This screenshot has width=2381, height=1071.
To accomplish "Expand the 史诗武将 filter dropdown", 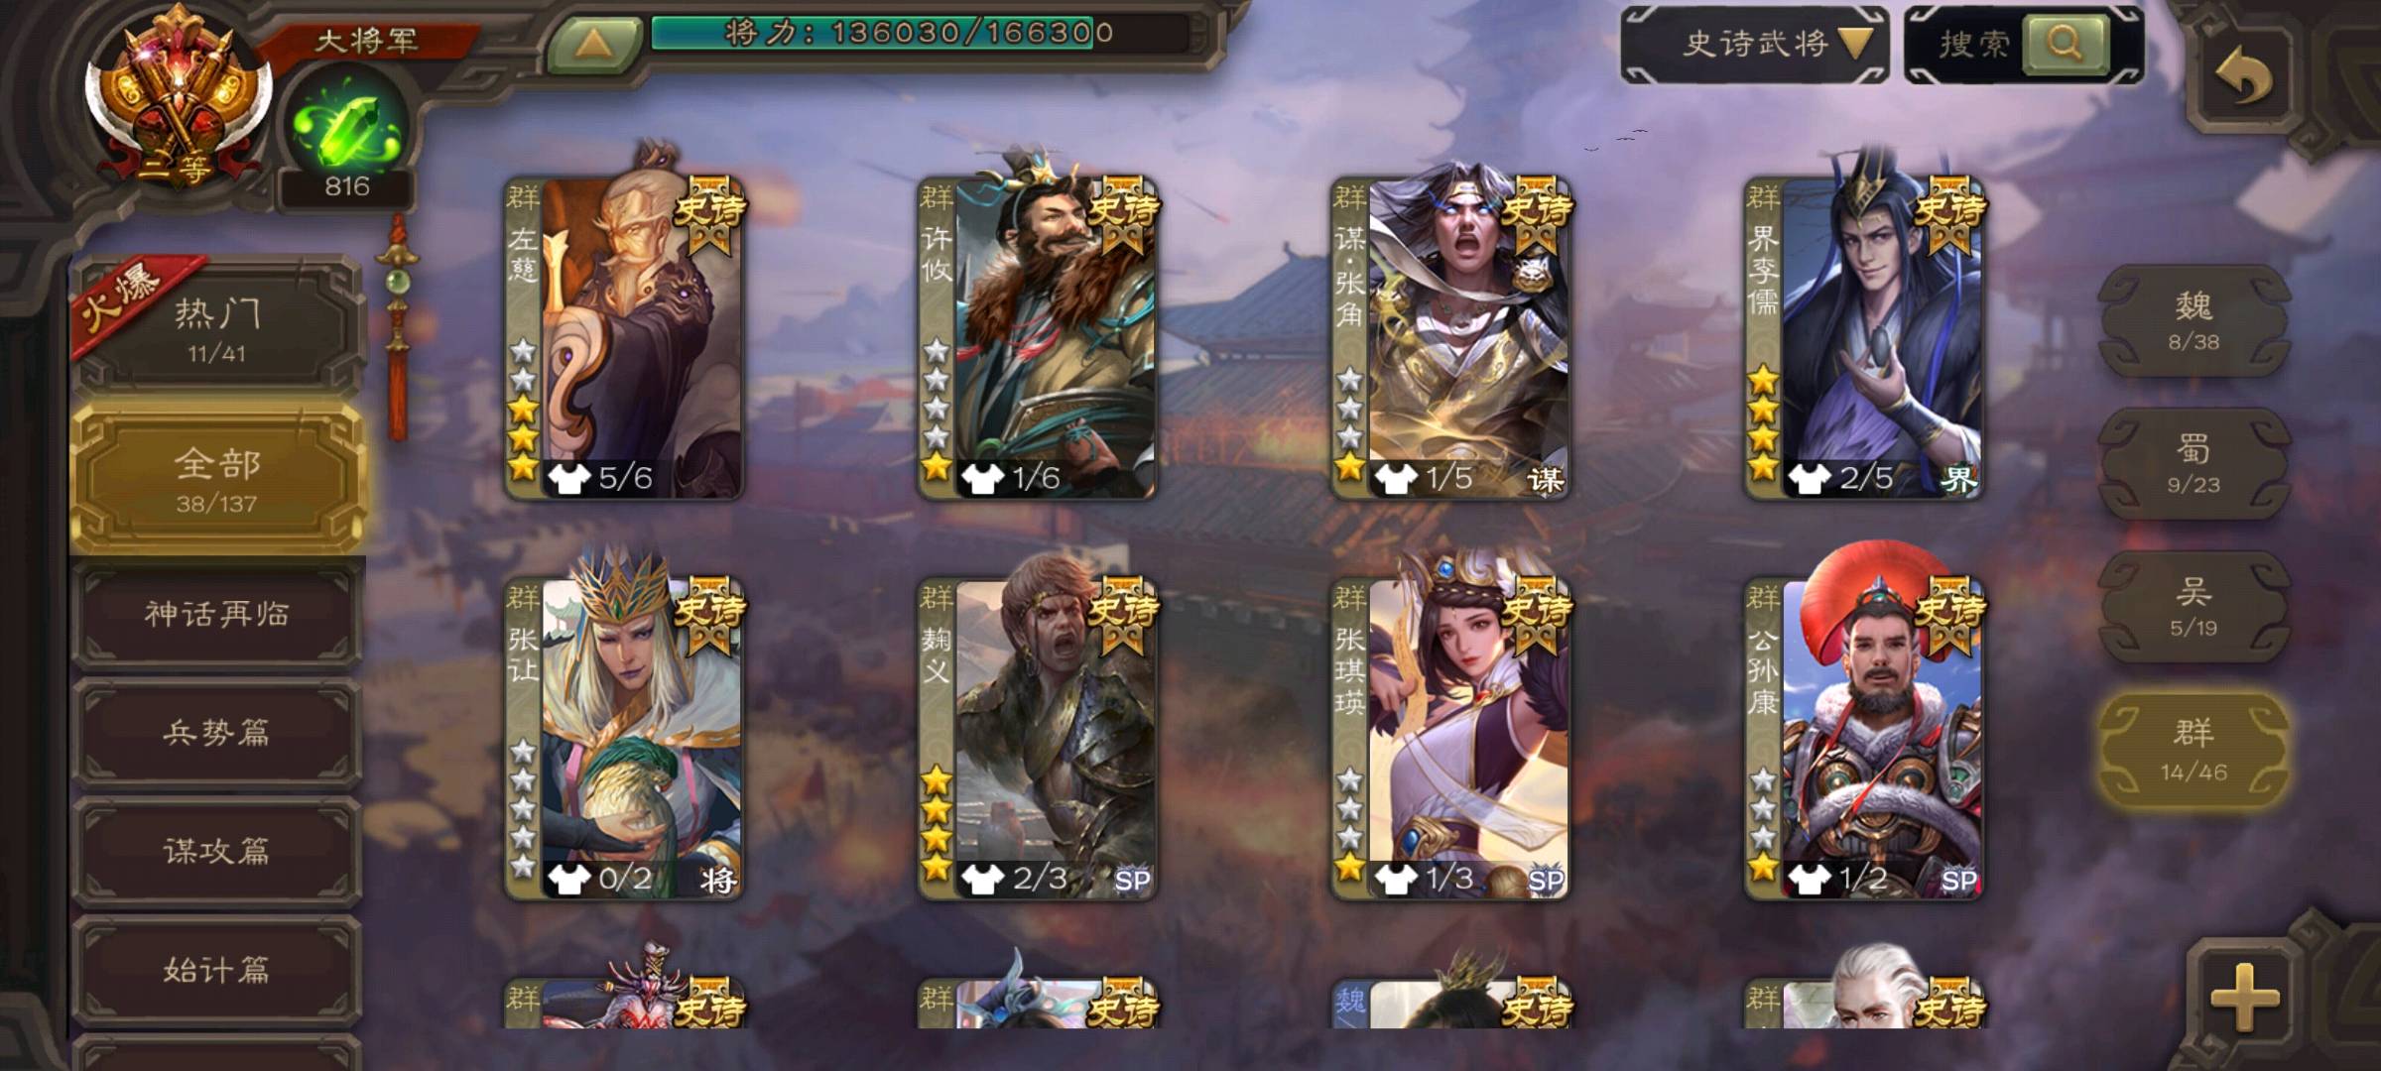I will 1754,44.
